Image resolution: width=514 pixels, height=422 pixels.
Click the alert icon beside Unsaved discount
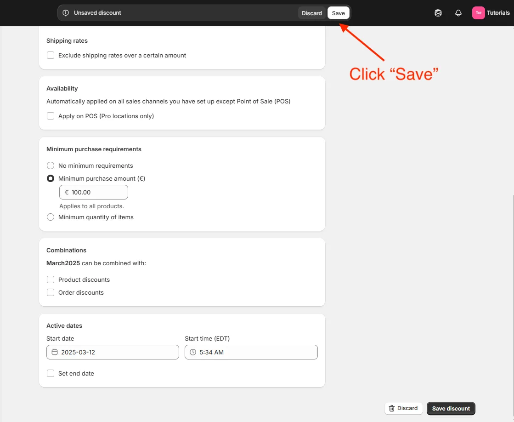tap(65, 13)
